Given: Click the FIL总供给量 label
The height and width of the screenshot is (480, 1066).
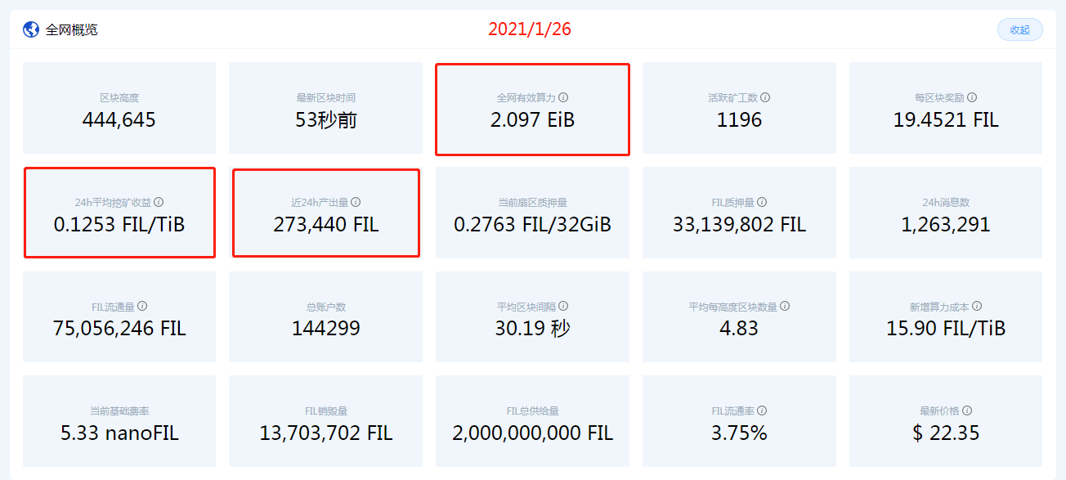Looking at the screenshot, I should click(532, 411).
